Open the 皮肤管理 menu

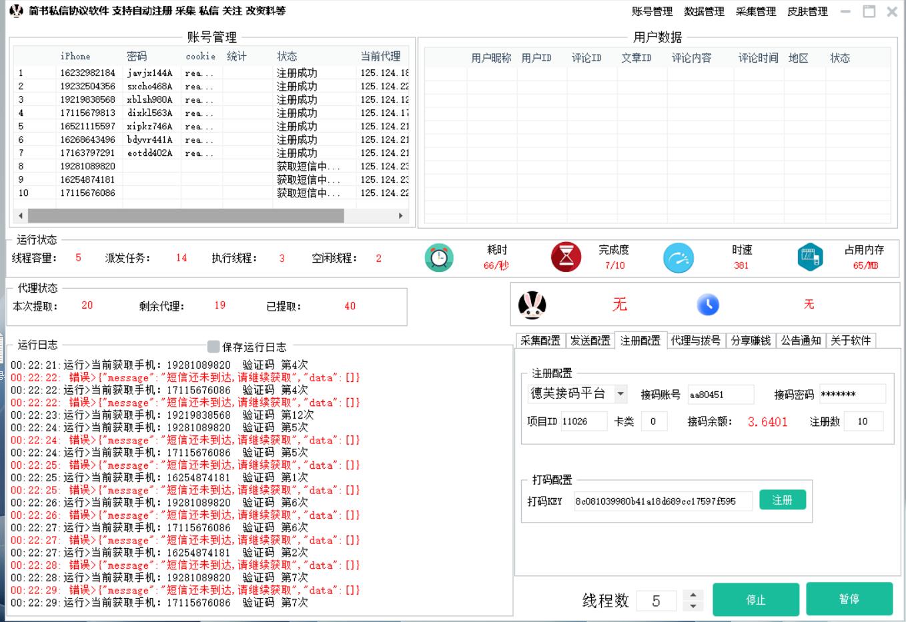(809, 11)
